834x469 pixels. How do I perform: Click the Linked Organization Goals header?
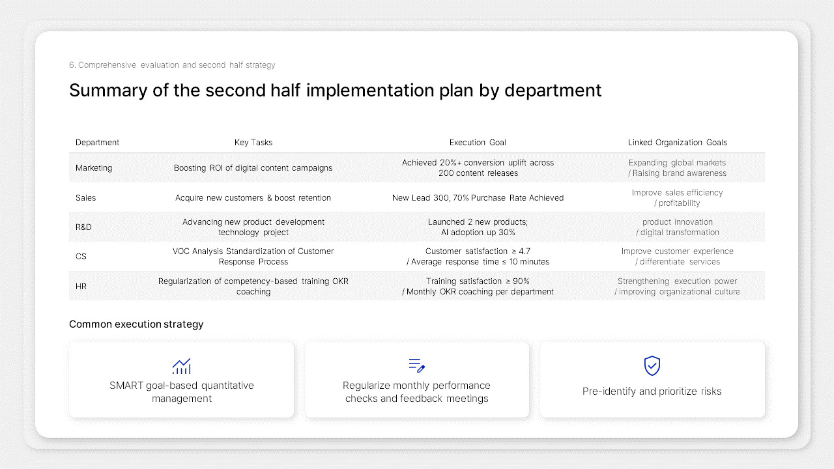point(678,142)
